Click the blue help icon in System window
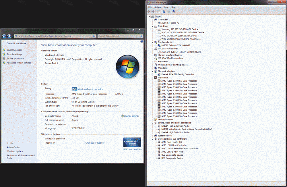This screenshot has width=287, height=187. click(x=141, y=42)
